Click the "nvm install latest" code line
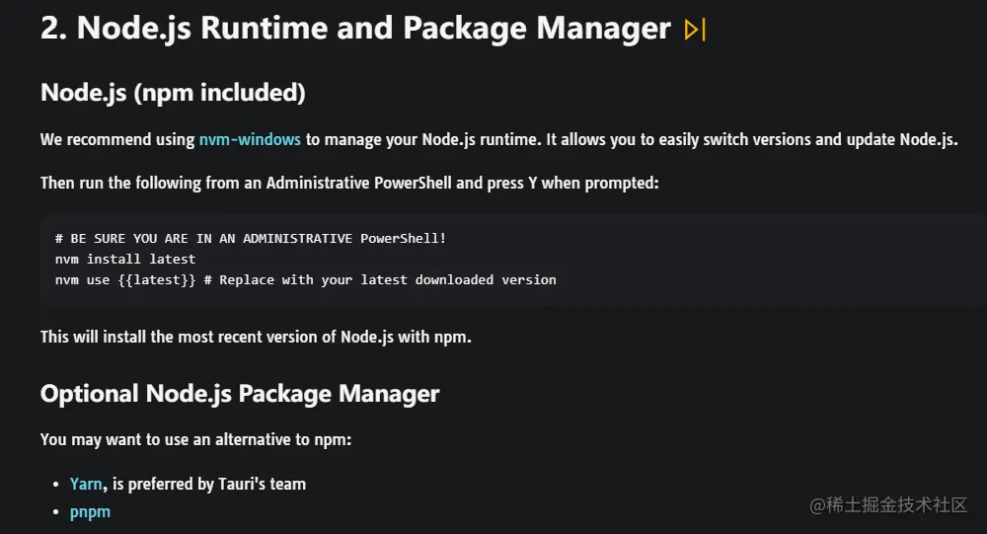 125,259
